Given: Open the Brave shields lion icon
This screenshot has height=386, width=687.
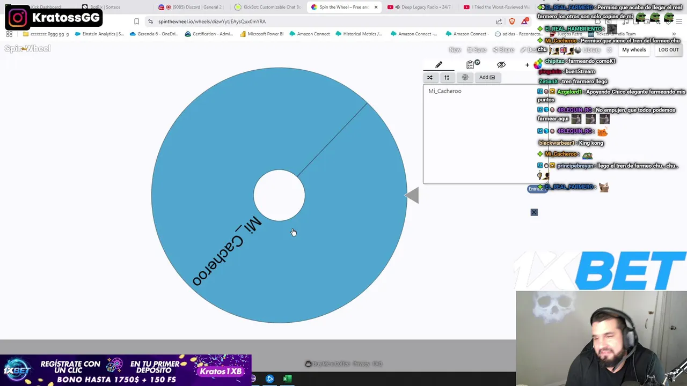Looking at the screenshot, I should [511, 21].
